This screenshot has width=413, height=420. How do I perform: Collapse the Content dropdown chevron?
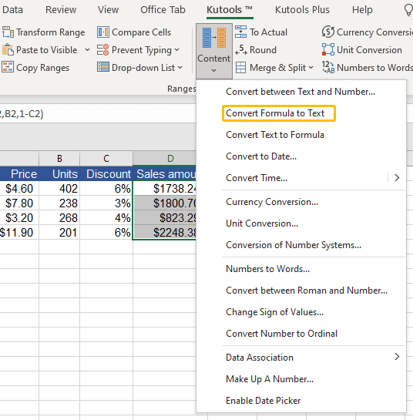click(x=213, y=70)
